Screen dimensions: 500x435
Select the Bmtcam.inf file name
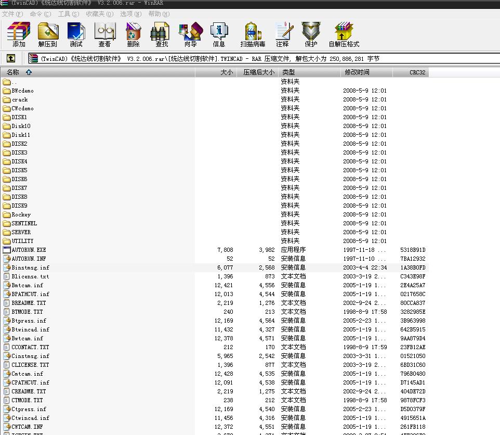(x=28, y=285)
